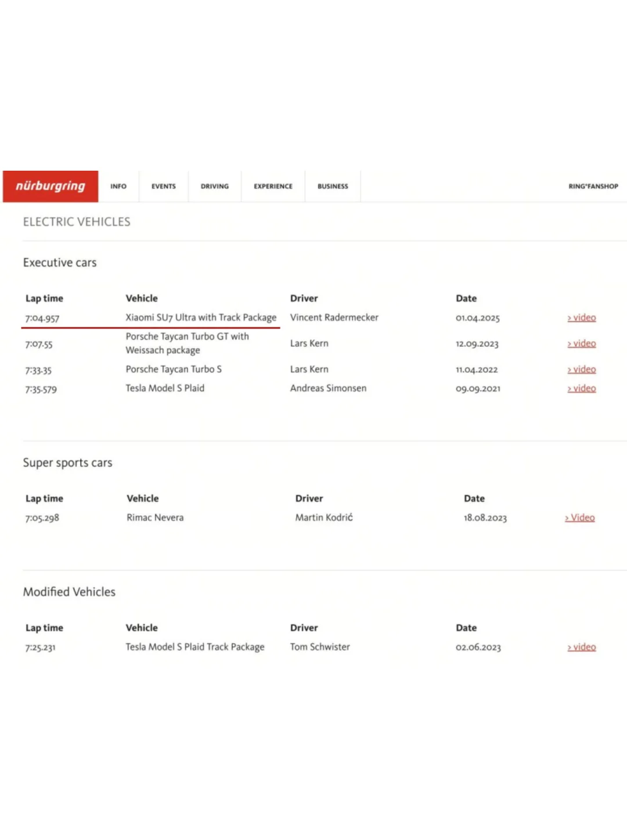Click driver Vincent Radermecker
This screenshot has width=627, height=836.
coord(334,318)
